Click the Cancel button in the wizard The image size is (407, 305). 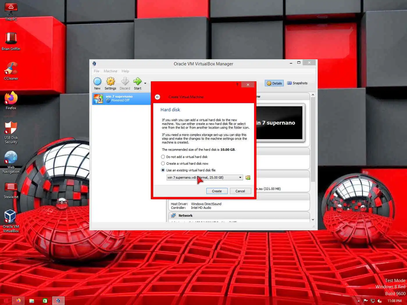[x=240, y=191]
